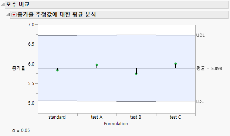This screenshot has width=230, height=136.
Task: Click the 증가율 추정값에 대한 평균 분석 title
Action: point(57,14)
